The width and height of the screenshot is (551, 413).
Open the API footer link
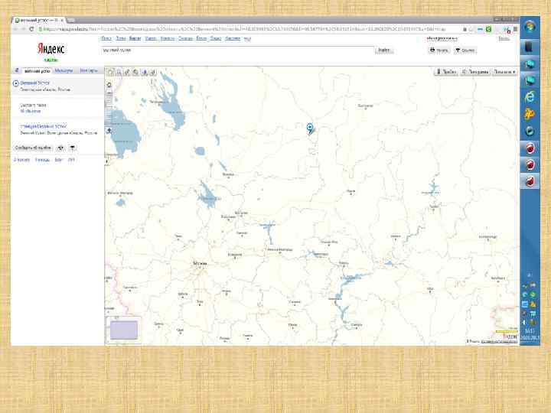pyautogui.click(x=71, y=160)
